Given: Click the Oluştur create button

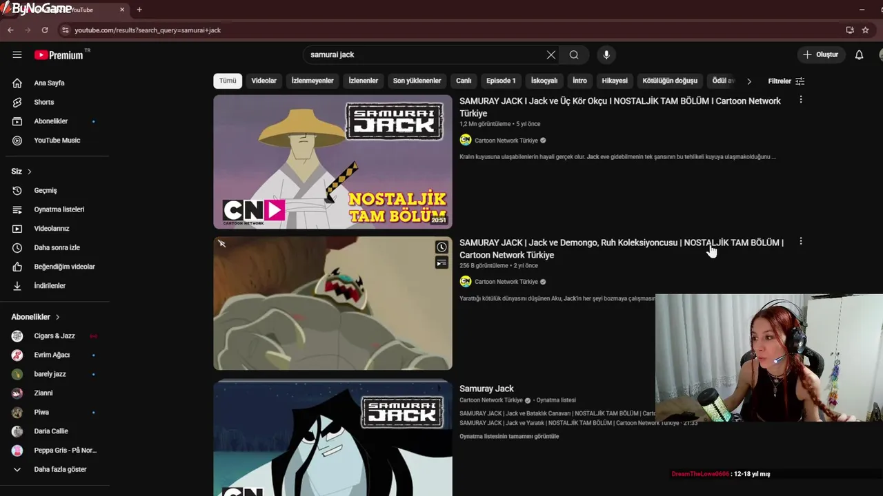Looking at the screenshot, I should pos(821,54).
